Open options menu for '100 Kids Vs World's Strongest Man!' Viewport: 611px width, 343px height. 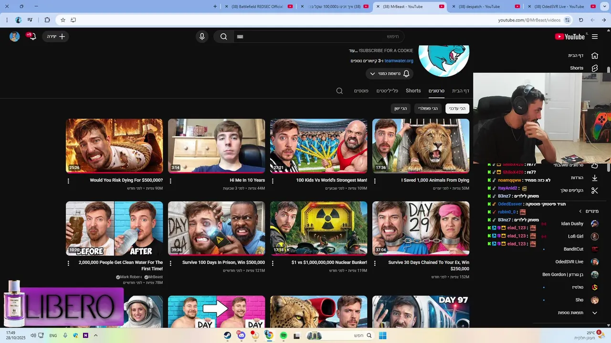pyautogui.click(x=273, y=181)
